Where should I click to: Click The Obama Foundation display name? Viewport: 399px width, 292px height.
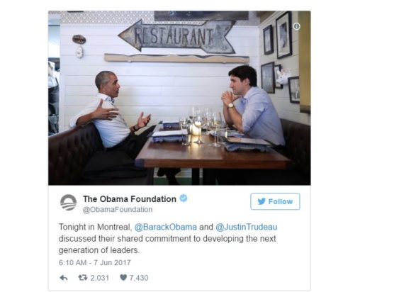pos(130,199)
